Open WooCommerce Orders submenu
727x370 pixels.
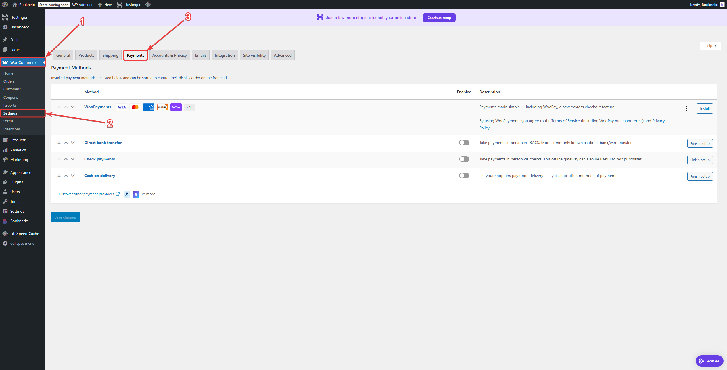coord(23,81)
